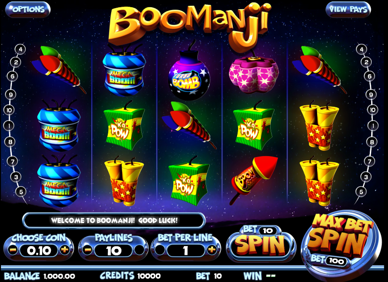Click the welcome message display bar

point(114,220)
